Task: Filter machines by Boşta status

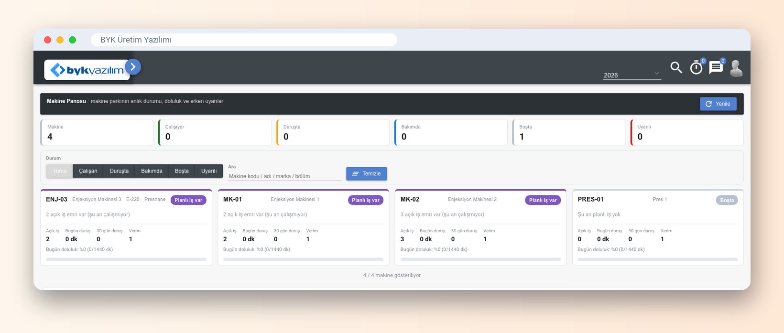Action: point(182,171)
